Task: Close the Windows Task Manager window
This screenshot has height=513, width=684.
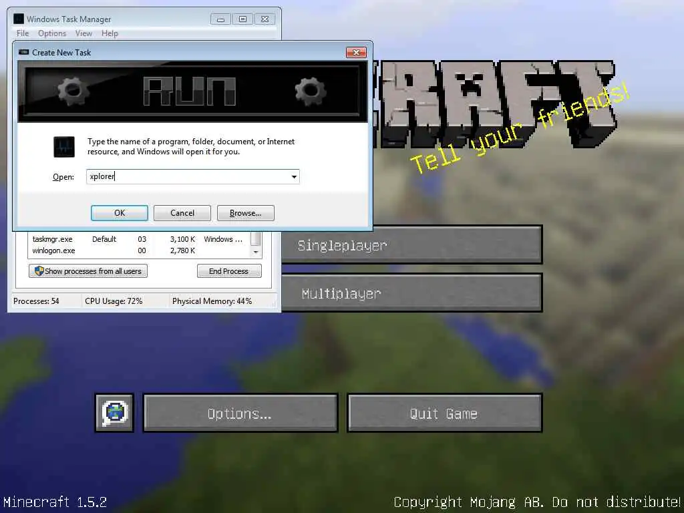Action: tap(265, 19)
